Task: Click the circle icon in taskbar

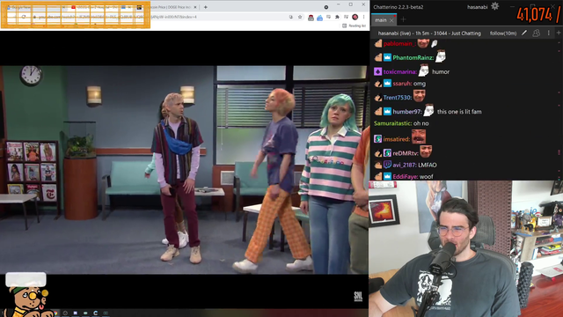Action: click(x=65, y=313)
